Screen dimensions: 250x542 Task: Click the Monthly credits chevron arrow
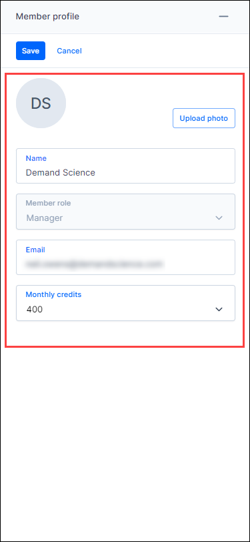point(219,309)
